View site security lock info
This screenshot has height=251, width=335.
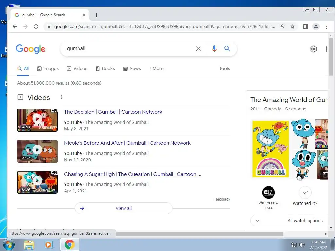(x=49, y=26)
